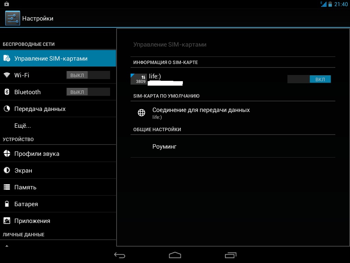Open recent apps from navigation bar
The image size is (350, 263).
coord(231,255)
